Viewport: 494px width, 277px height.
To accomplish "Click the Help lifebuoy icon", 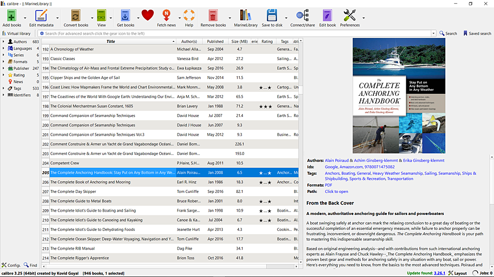I will coord(189,15).
